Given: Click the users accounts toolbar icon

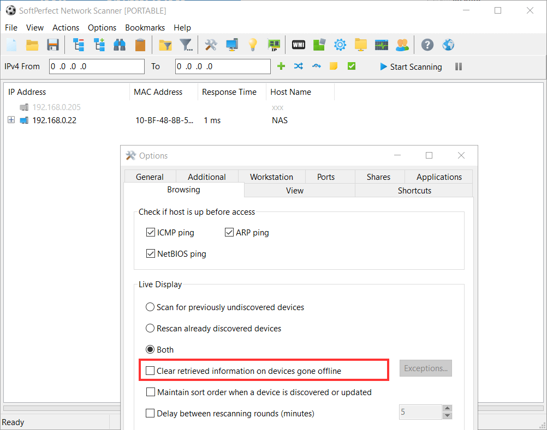Looking at the screenshot, I should pos(402,45).
